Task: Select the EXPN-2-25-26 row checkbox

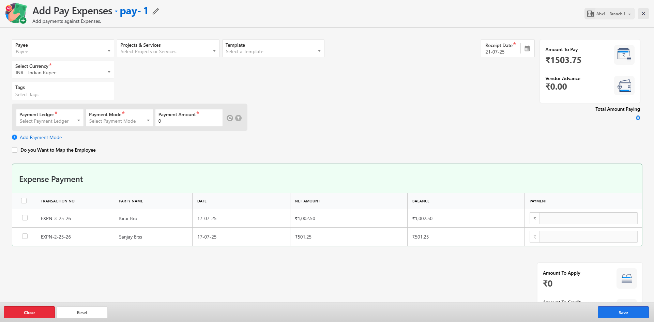Action: (25, 236)
